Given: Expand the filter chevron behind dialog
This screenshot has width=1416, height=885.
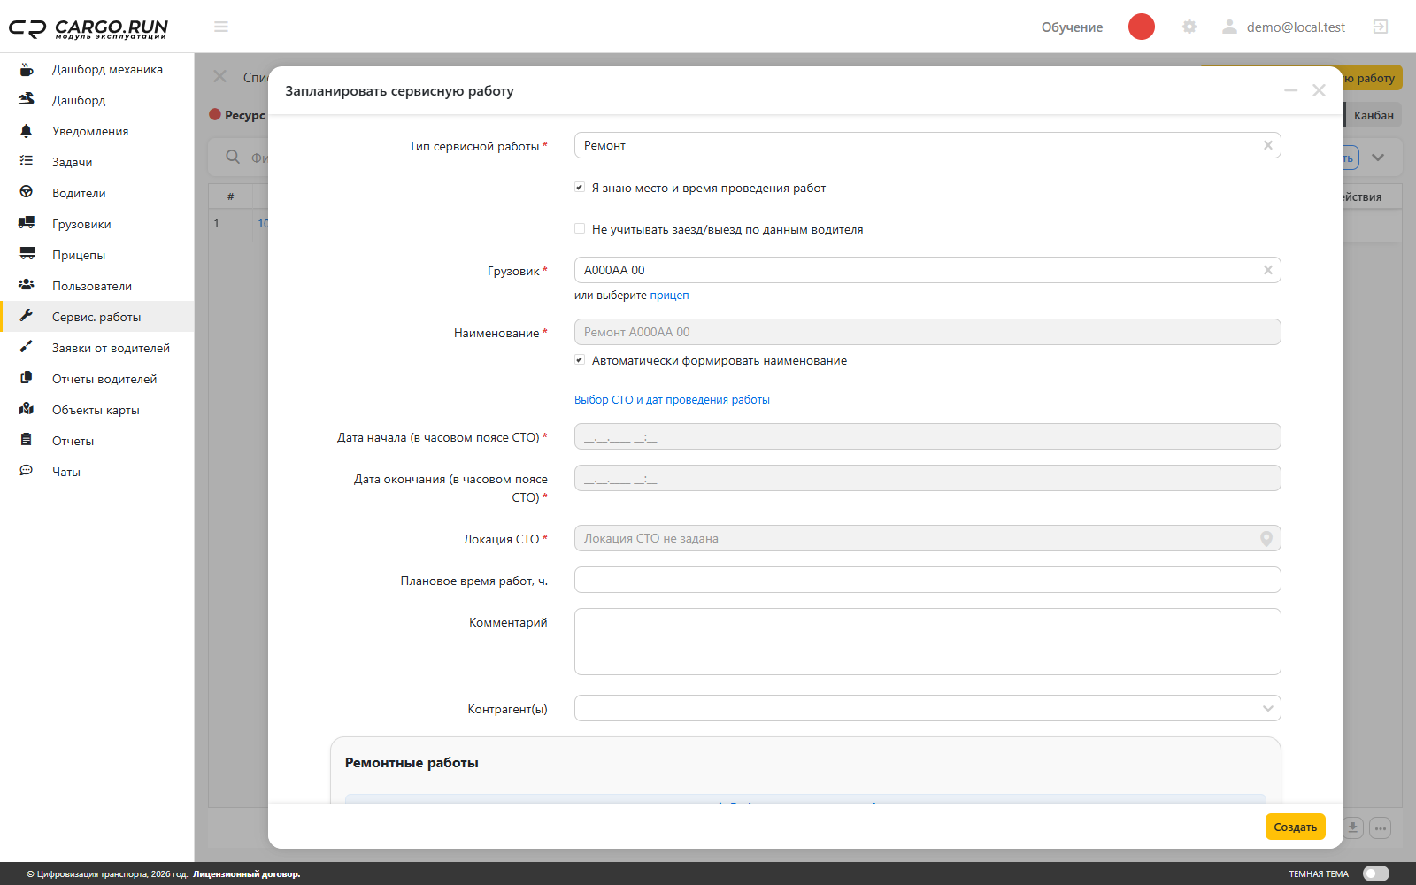Looking at the screenshot, I should point(1378,158).
